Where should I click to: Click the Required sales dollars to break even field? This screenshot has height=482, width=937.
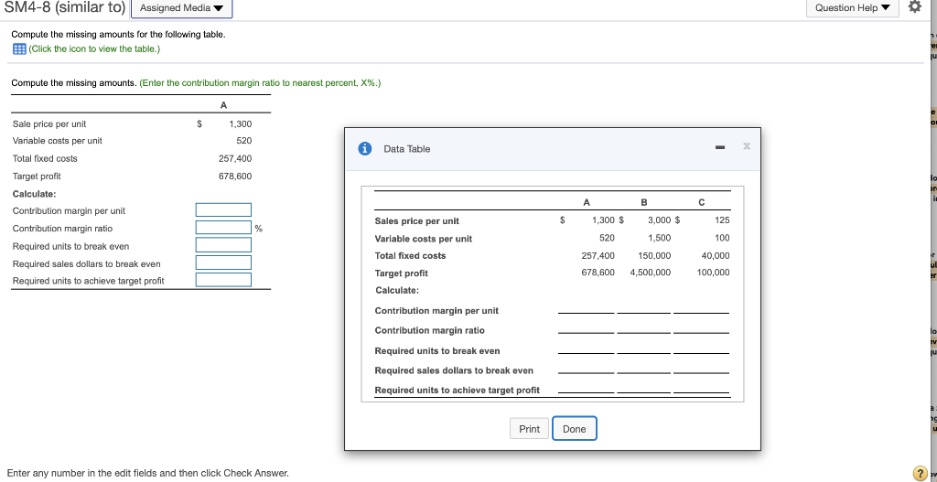[223, 262]
